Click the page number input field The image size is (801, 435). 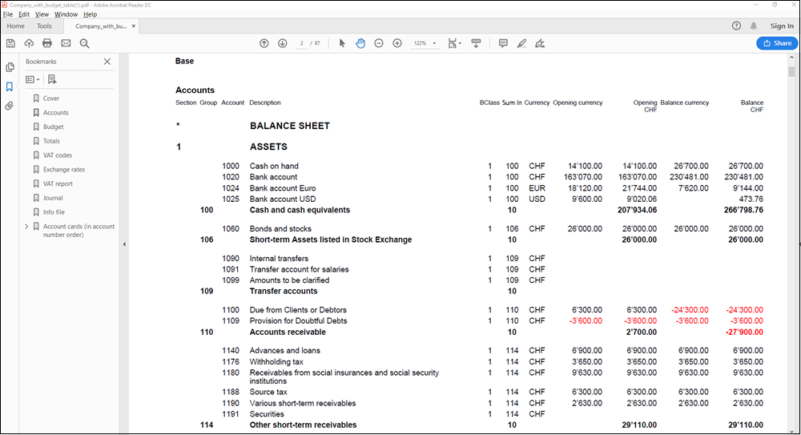tap(302, 43)
